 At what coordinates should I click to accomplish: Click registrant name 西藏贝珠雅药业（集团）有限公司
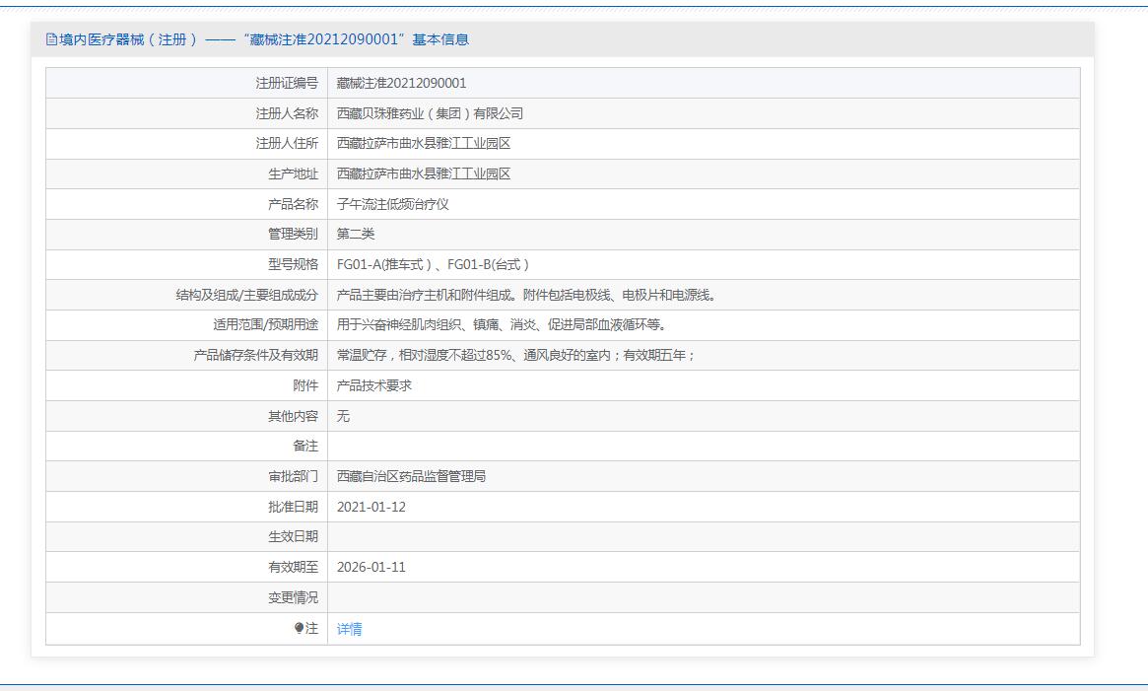[x=430, y=113]
